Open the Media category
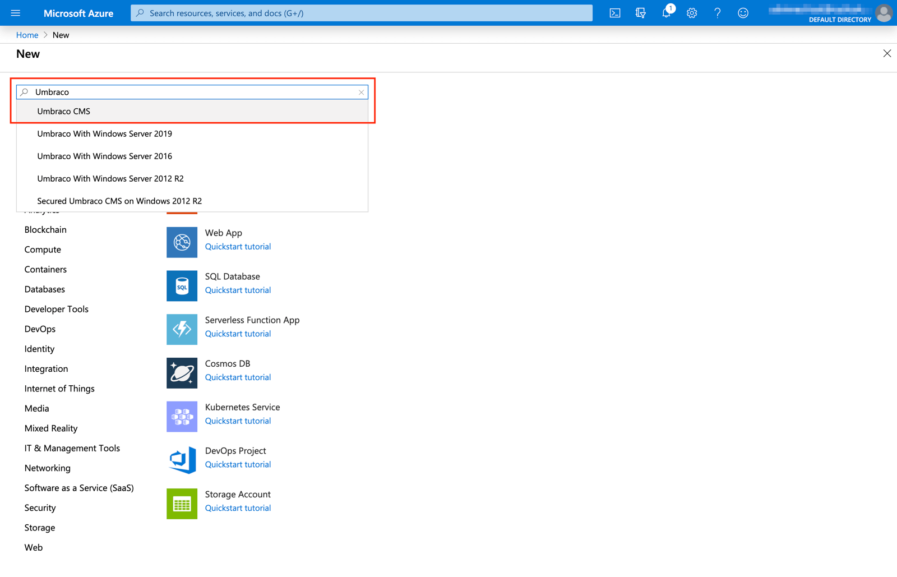This screenshot has height=577, width=897. 36,408
